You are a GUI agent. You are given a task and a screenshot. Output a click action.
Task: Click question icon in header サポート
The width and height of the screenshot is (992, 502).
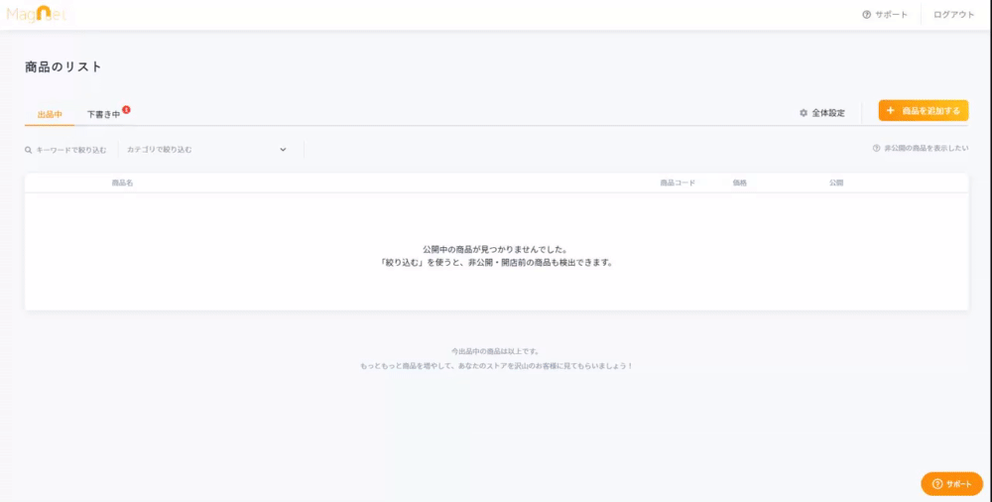click(x=867, y=15)
